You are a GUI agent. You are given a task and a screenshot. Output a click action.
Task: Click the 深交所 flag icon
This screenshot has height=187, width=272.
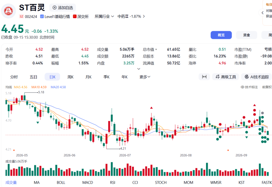click(x=75, y=16)
